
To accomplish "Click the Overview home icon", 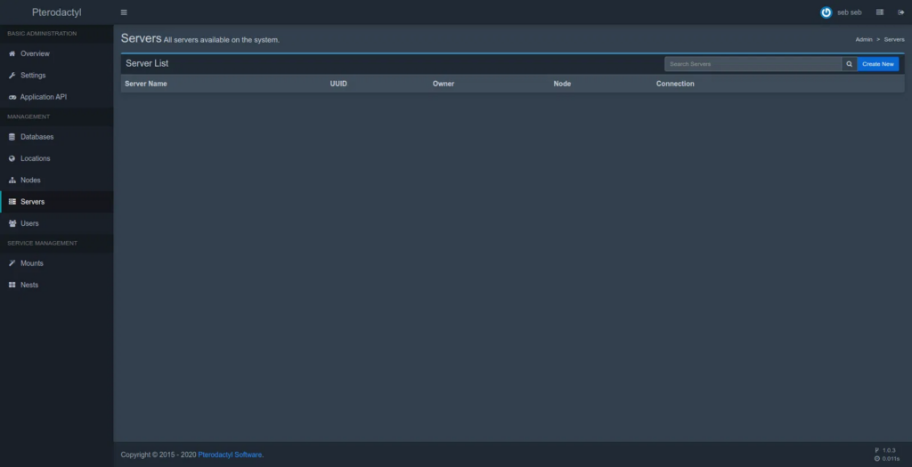I will 12,53.
